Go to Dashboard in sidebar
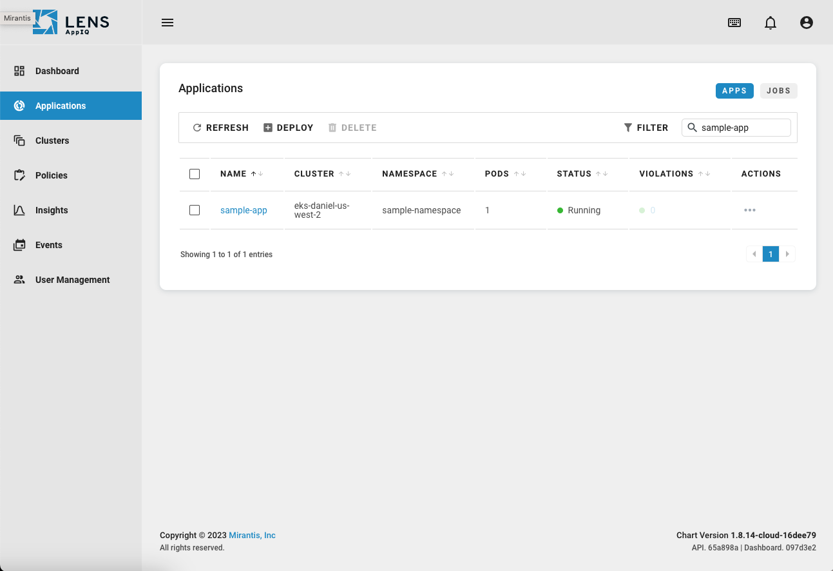 pyautogui.click(x=71, y=71)
